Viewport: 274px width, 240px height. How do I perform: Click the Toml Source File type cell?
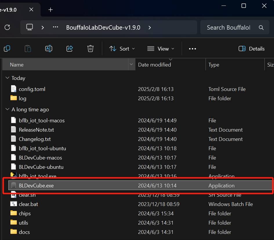pos(227,89)
